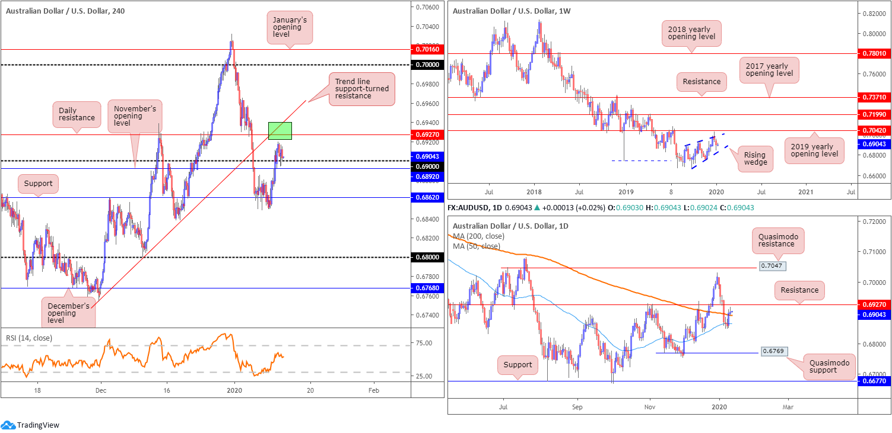
Task: Click the TradingView logo icon
Action: click(x=8, y=425)
